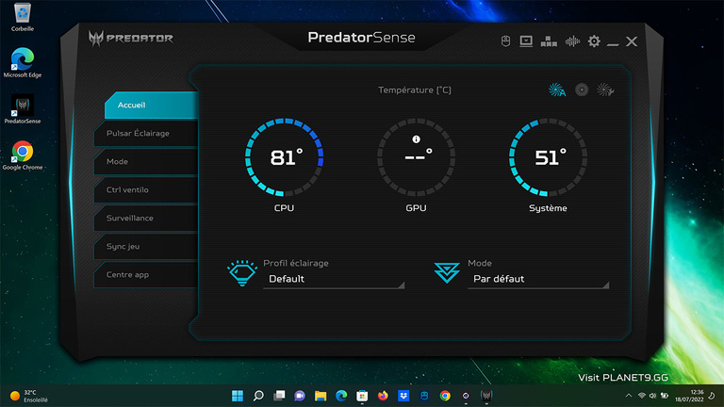Image resolution: width=724 pixels, height=407 pixels.
Task: Open Firefox from taskbar
Action: tap(383, 396)
